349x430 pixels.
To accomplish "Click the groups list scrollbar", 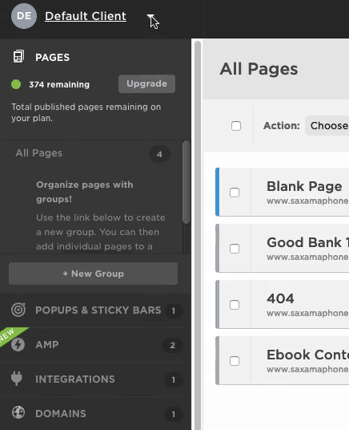I will (187, 182).
